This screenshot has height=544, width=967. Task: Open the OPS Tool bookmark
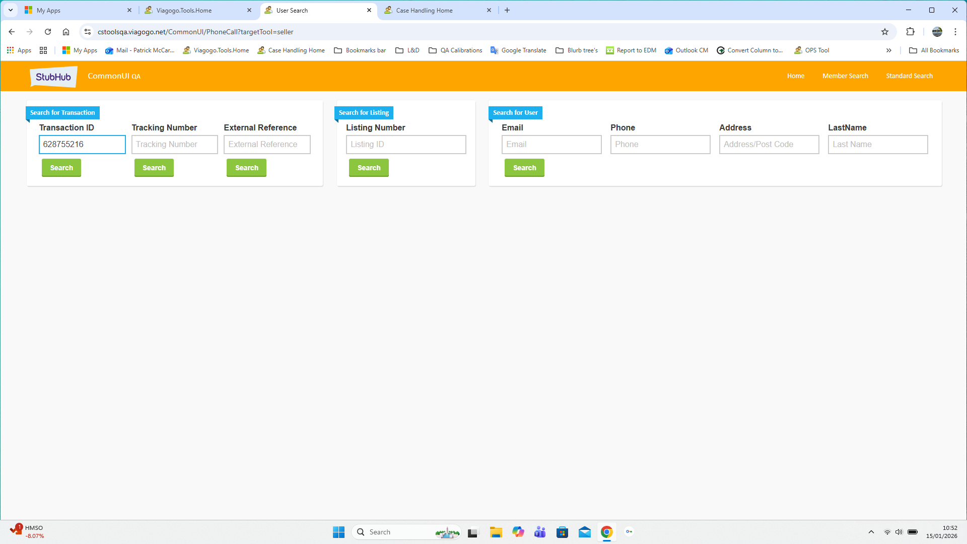click(811, 50)
